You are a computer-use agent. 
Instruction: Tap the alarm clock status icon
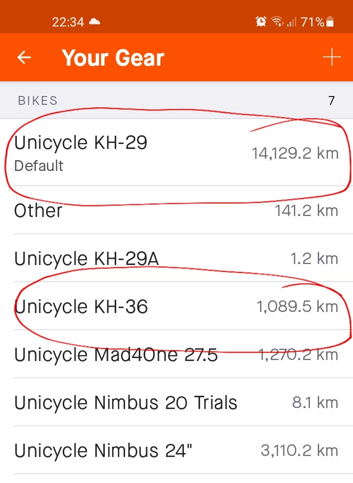tap(261, 22)
